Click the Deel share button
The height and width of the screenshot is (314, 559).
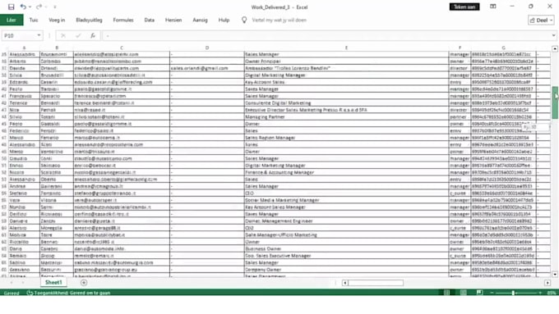pyautogui.click(x=541, y=20)
